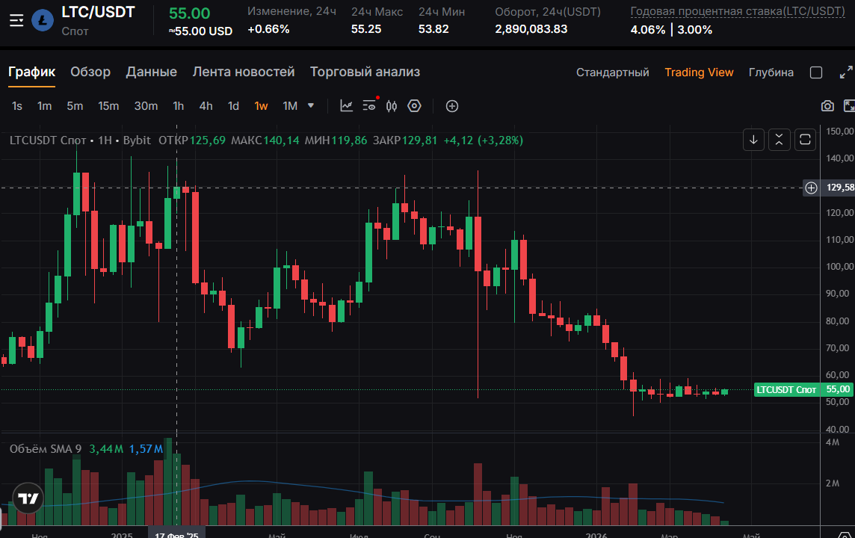Open the LTC/USDT pair selector
This screenshot has height=538, width=855.
[x=98, y=13]
